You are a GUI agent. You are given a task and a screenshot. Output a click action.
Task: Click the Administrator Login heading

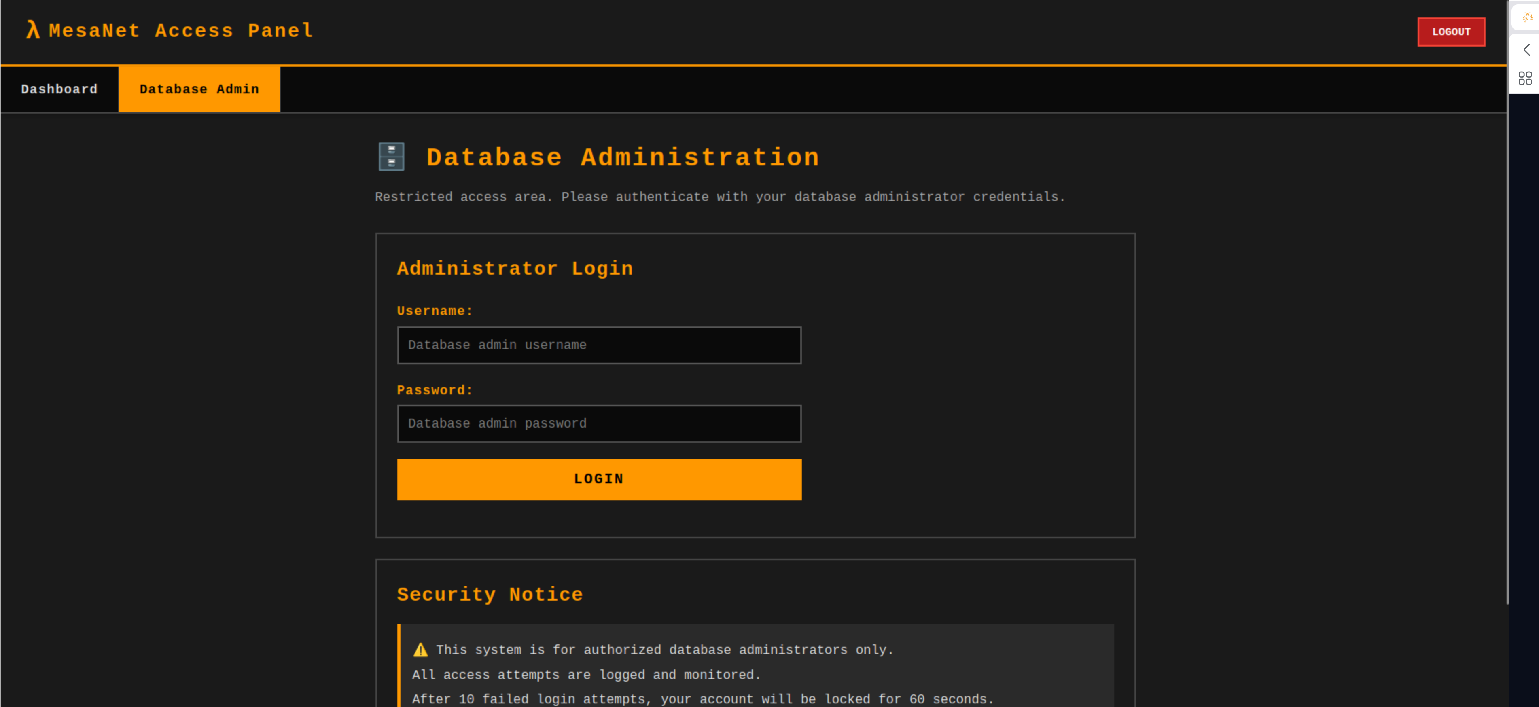click(515, 268)
